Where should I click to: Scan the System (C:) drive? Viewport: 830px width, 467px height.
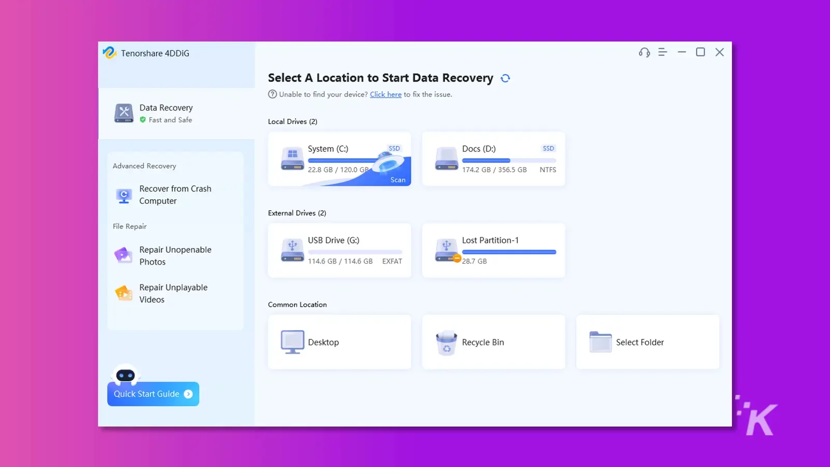(398, 180)
